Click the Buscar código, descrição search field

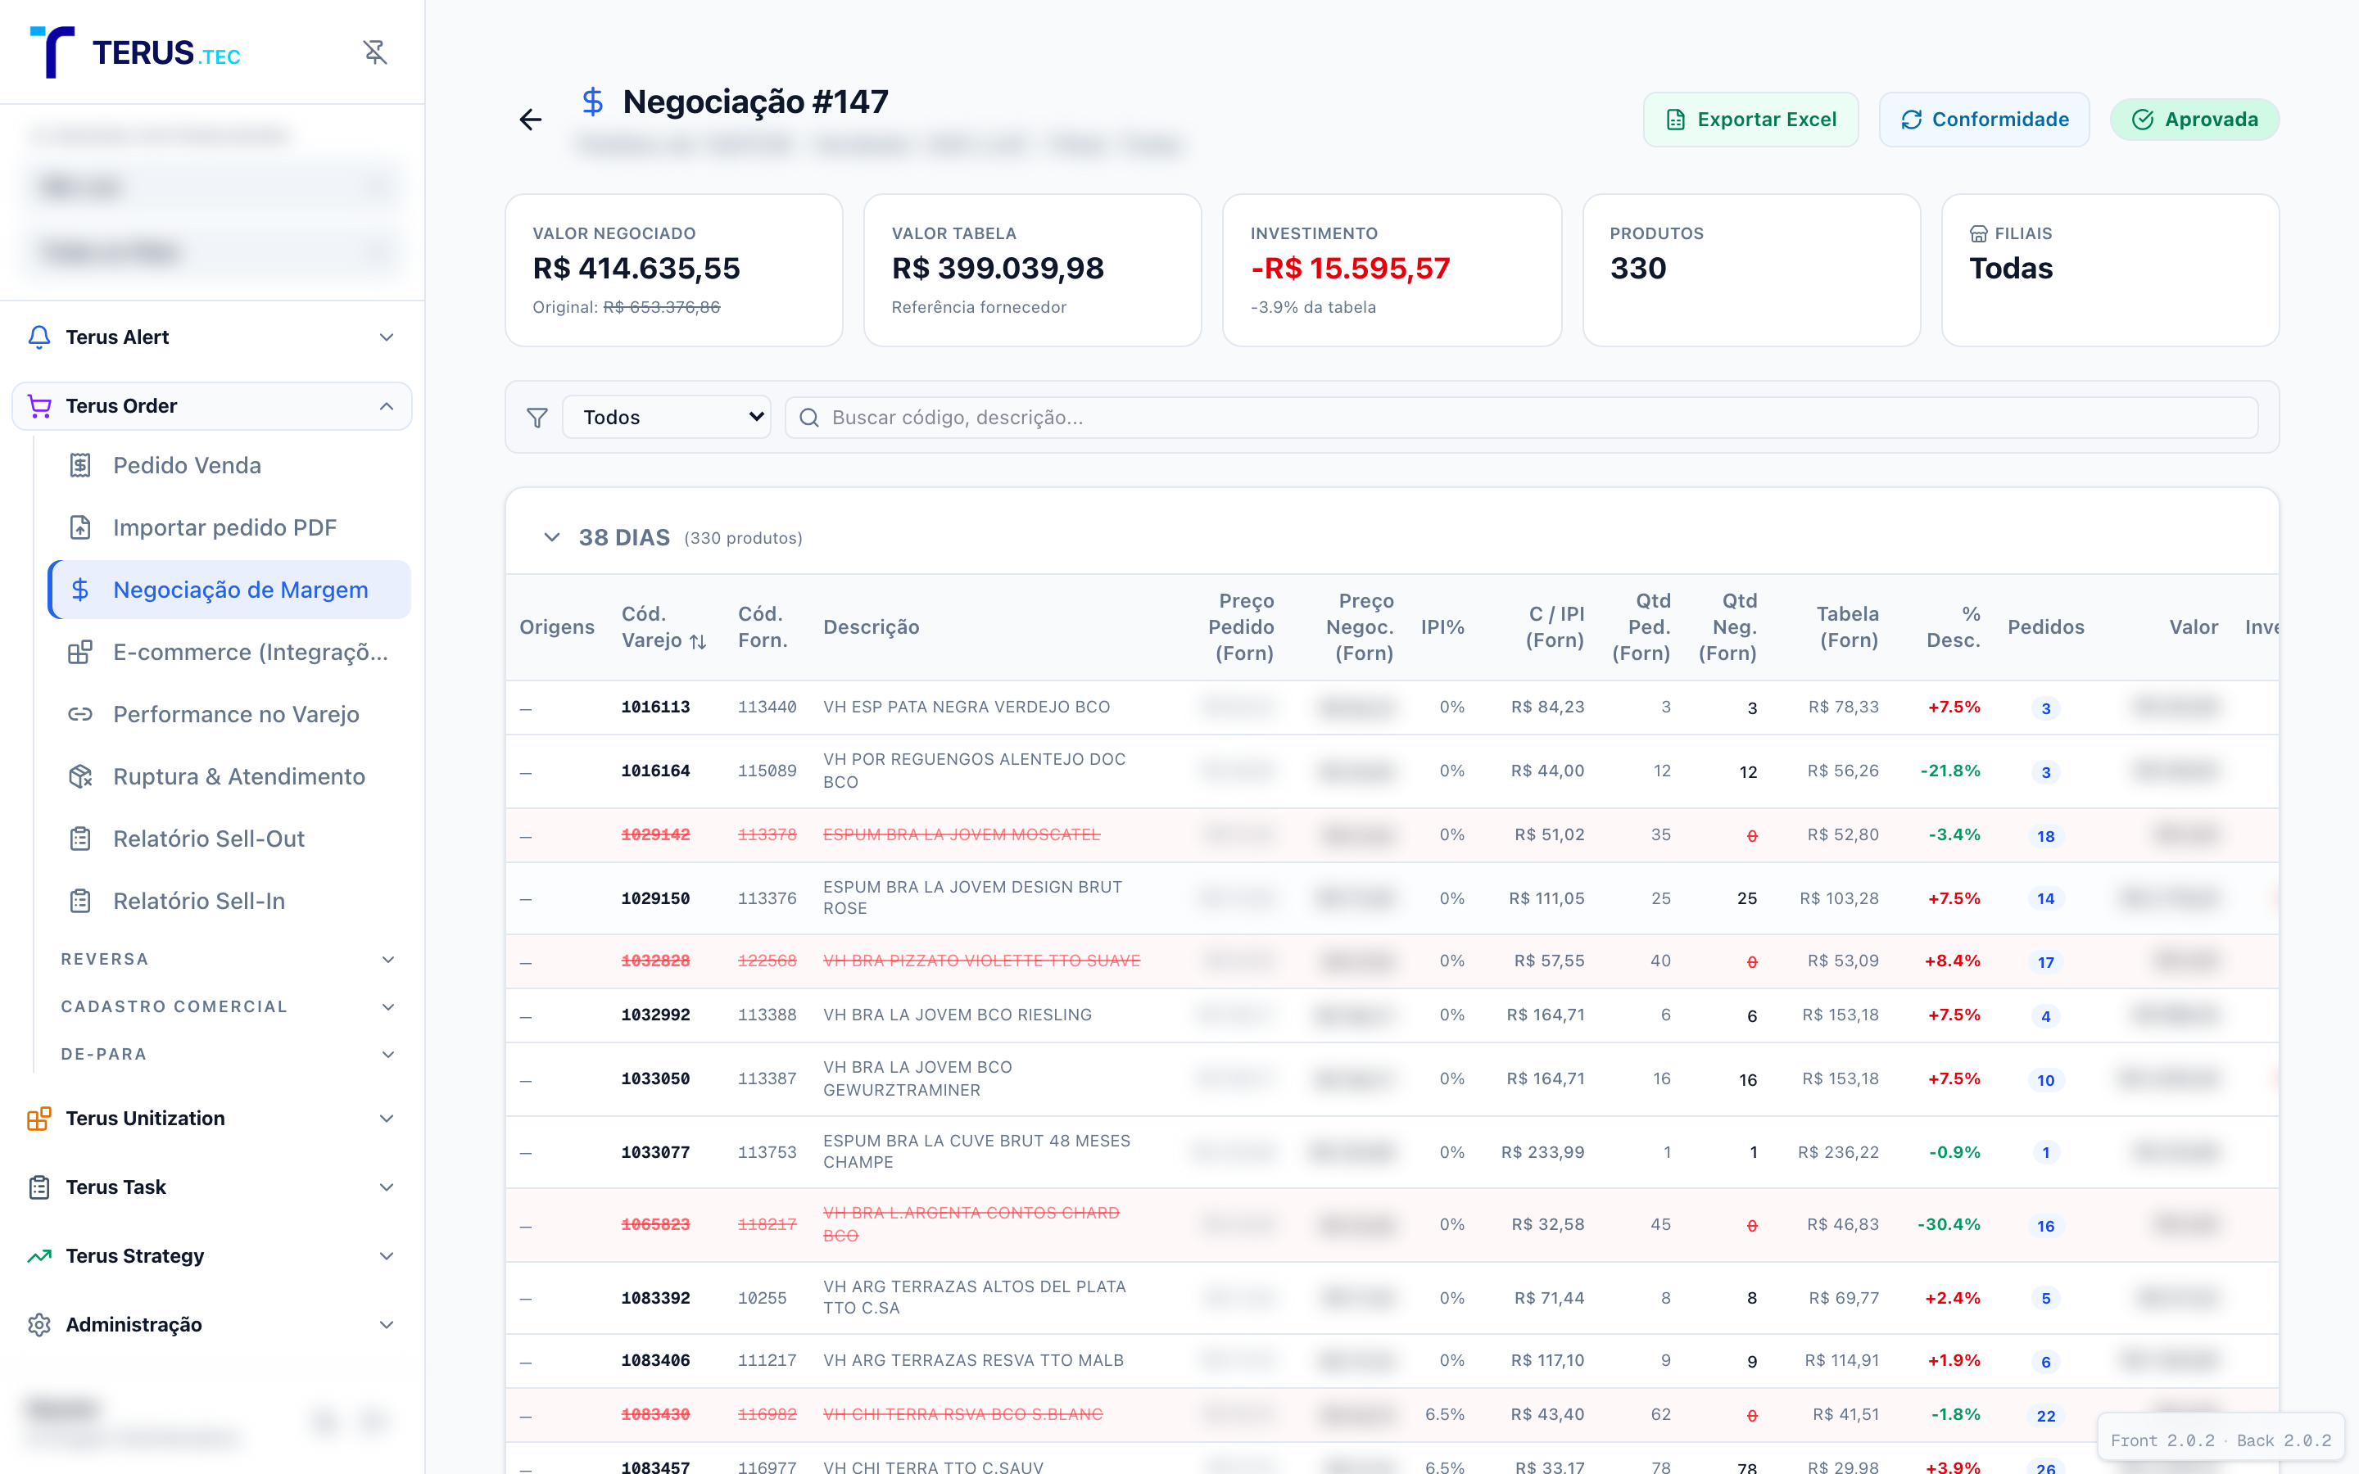point(1522,418)
